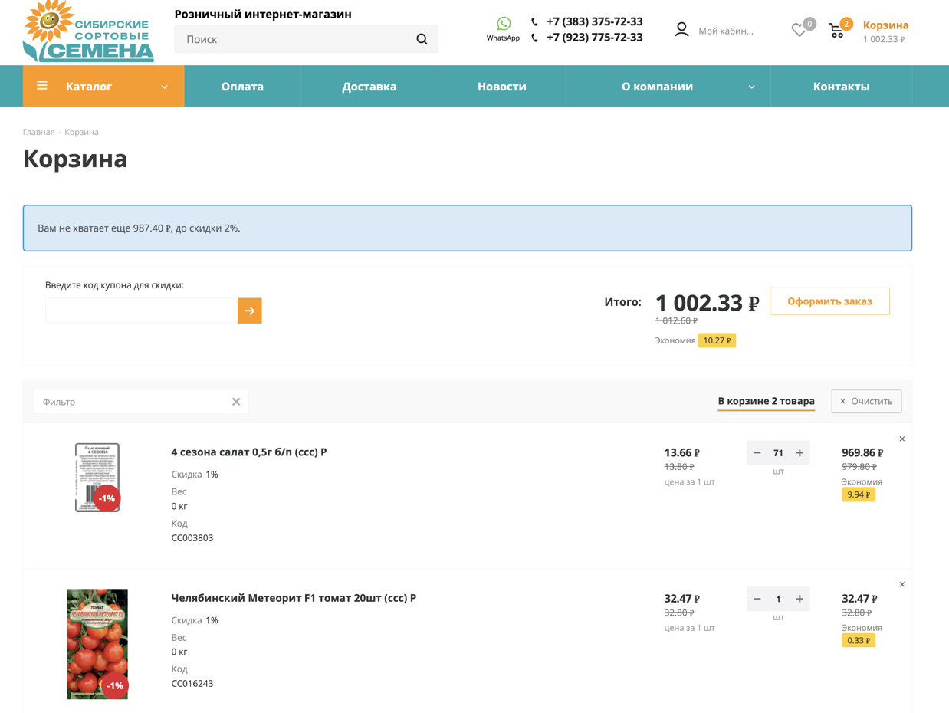Click the product code CC003803
This screenshot has width=949, height=713.
coord(192,538)
